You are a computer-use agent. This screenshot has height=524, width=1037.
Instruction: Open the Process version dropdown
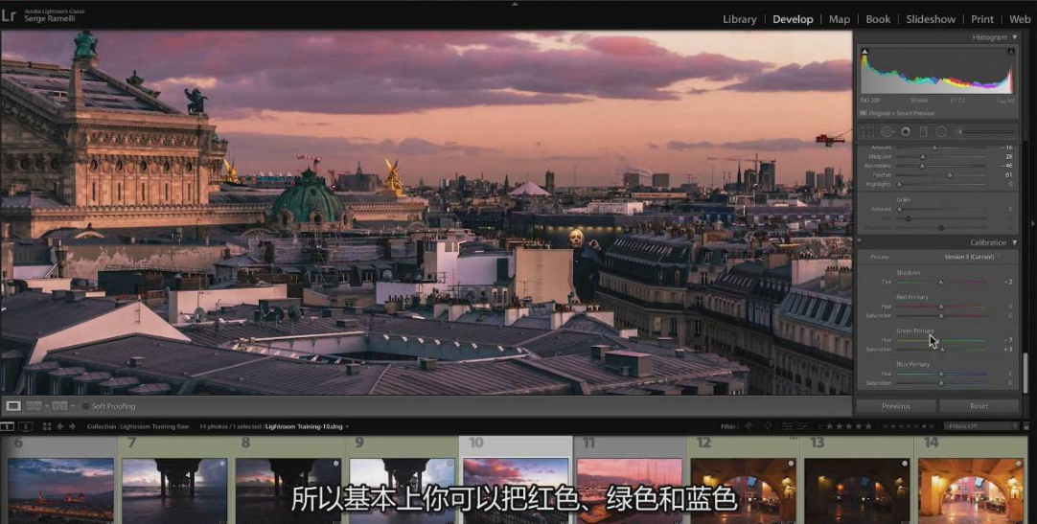(x=970, y=257)
